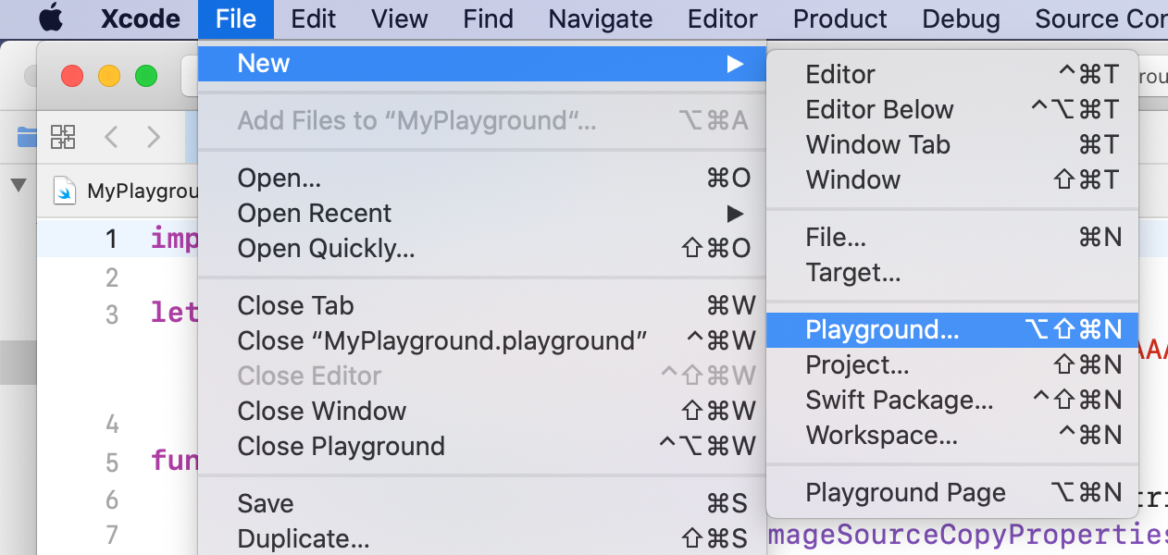Viewport: 1168px width, 555px height.
Task: Collapse the navigator disclosure triangle
Action: (x=18, y=185)
